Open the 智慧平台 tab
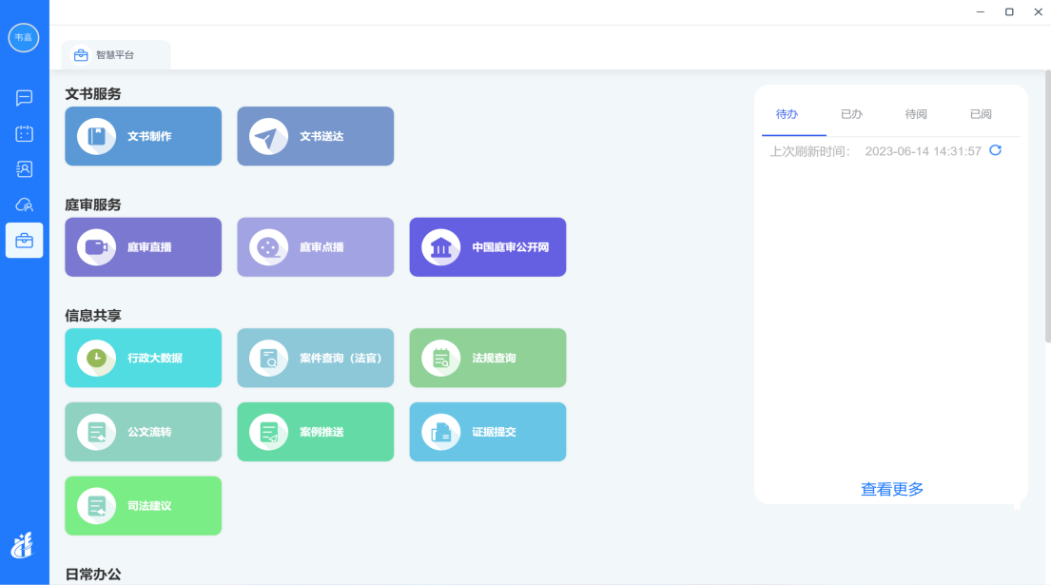This screenshot has width=1051, height=585. click(x=115, y=55)
